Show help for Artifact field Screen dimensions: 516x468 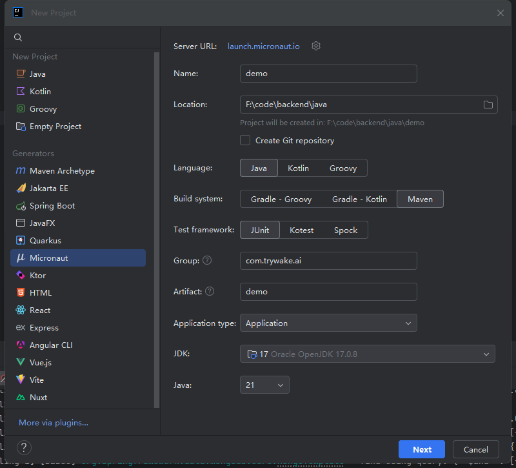click(x=210, y=292)
